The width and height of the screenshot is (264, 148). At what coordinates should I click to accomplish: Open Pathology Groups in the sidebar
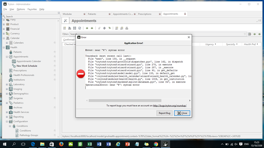(29, 135)
